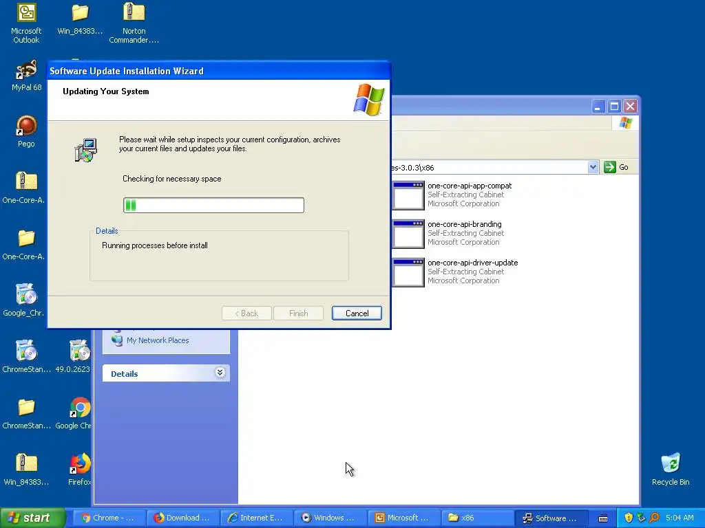
Task: Switch to Internet Explorer taskbar button
Action: 257,518
